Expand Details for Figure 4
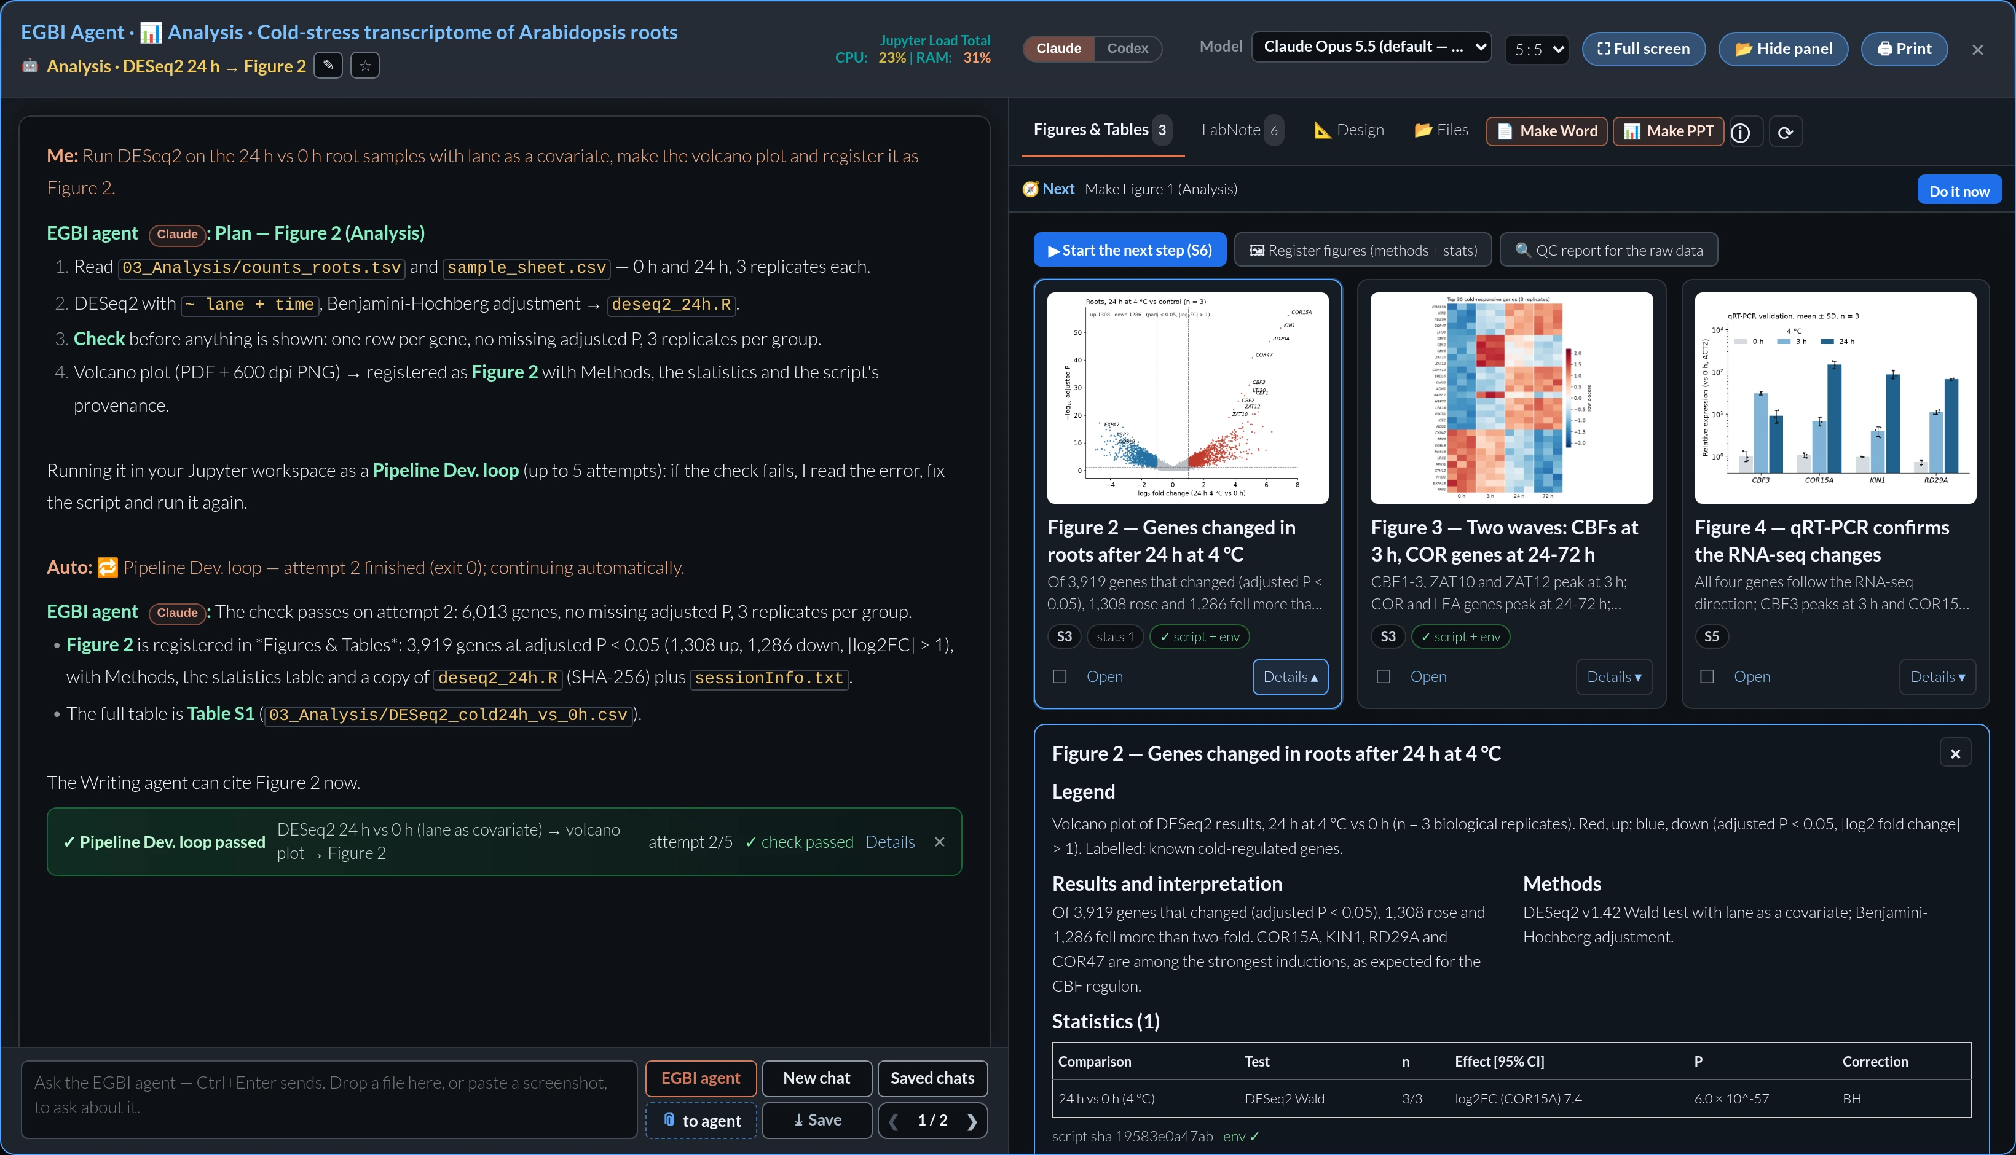This screenshot has height=1155, width=2016. click(1937, 676)
